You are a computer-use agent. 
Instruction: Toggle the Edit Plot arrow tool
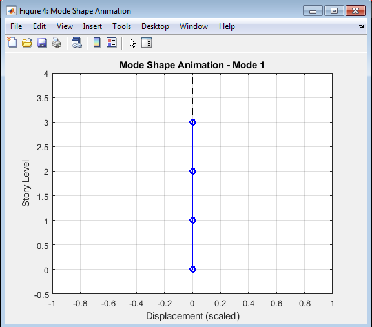[x=132, y=43]
